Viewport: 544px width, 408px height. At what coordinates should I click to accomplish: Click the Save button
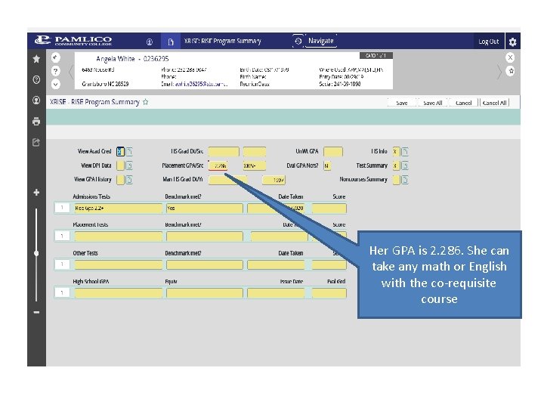click(x=402, y=103)
